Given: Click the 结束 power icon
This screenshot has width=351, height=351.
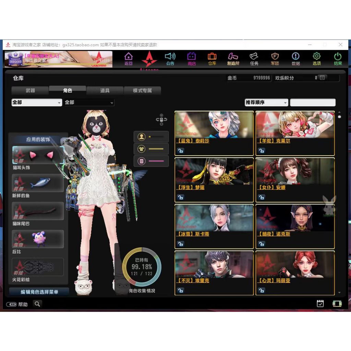Looking at the screenshot, I should click(x=338, y=58).
